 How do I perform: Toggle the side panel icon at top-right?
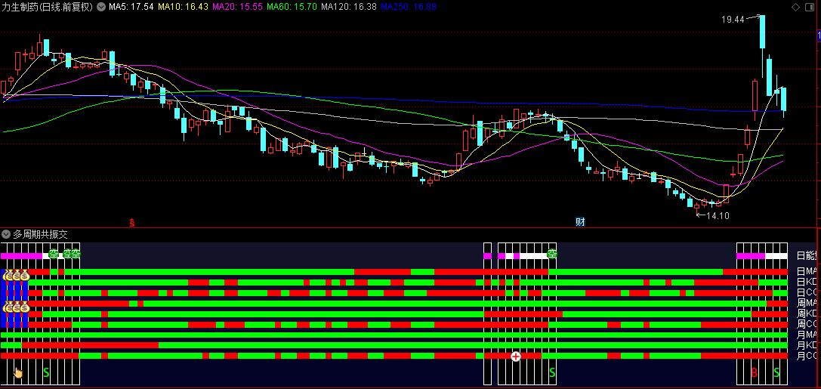tap(808, 7)
